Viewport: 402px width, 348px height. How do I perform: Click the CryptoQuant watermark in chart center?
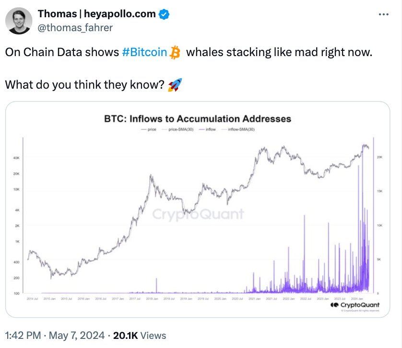pos(198,214)
